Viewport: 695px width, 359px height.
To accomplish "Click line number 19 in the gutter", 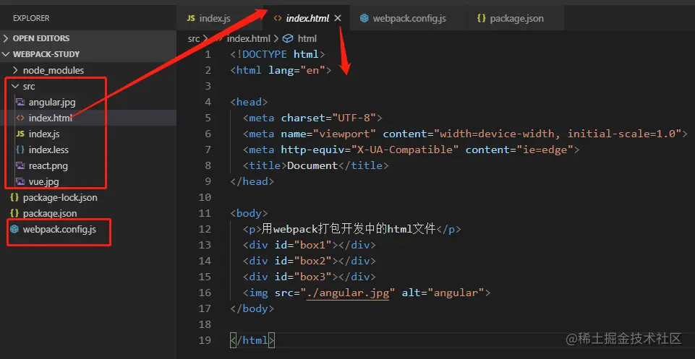I will (x=205, y=340).
